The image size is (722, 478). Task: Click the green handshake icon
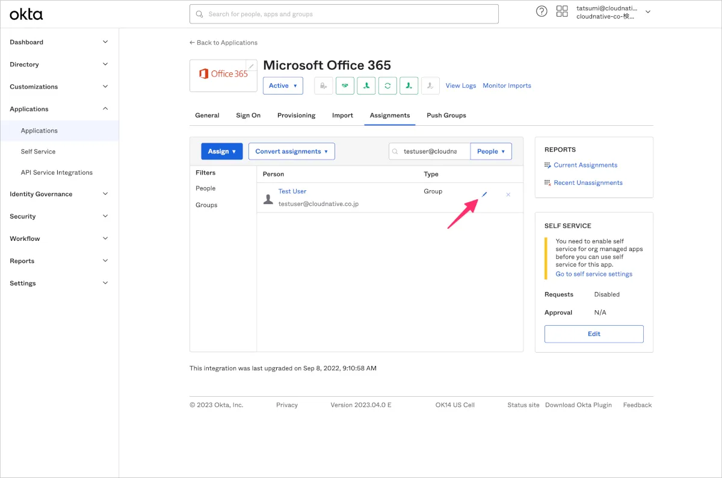[345, 86]
